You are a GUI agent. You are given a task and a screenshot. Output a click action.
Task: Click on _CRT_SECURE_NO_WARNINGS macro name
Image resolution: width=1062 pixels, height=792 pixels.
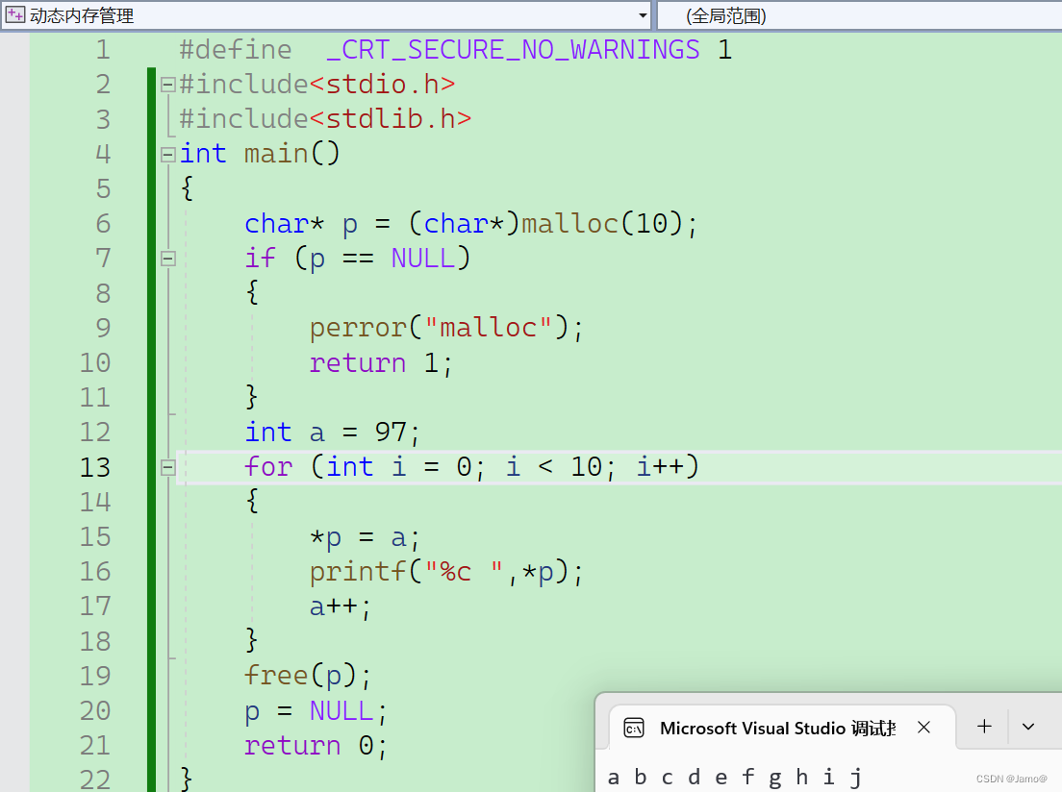click(513, 50)
